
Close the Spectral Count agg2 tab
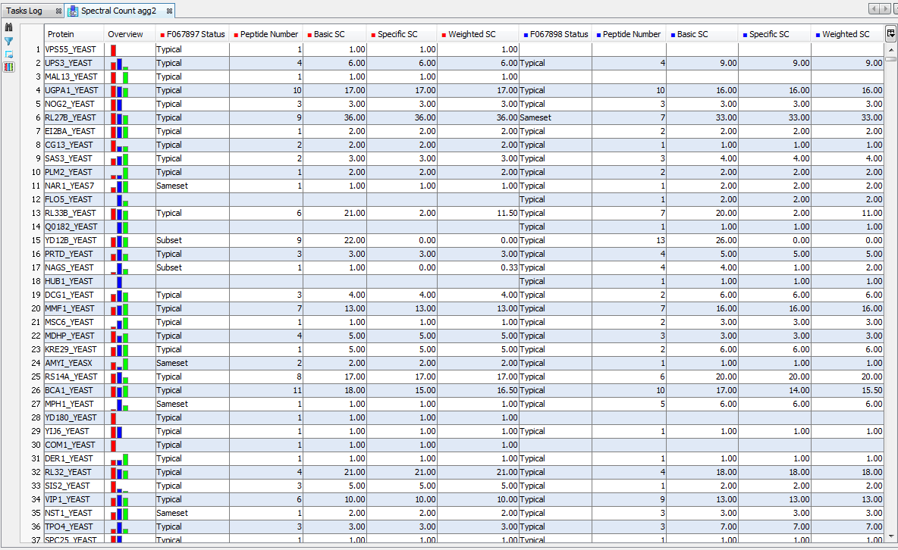tap(169, 11)
